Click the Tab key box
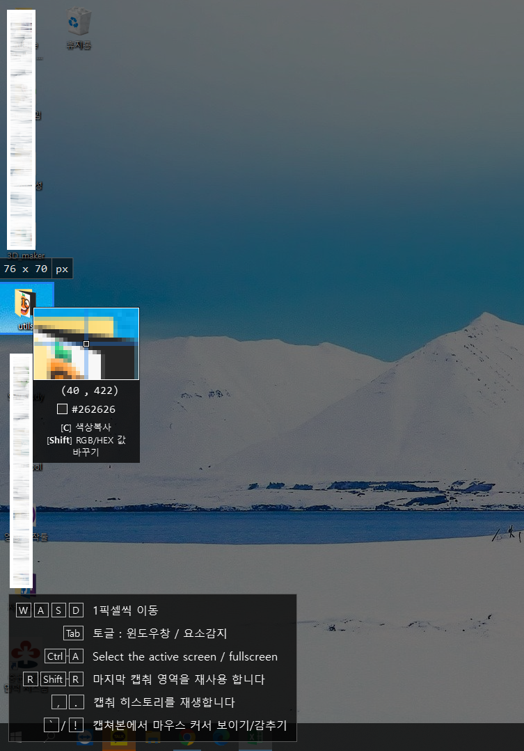Image resolution: width=524 pixels, height=751 pixels. tap(73, 633)
